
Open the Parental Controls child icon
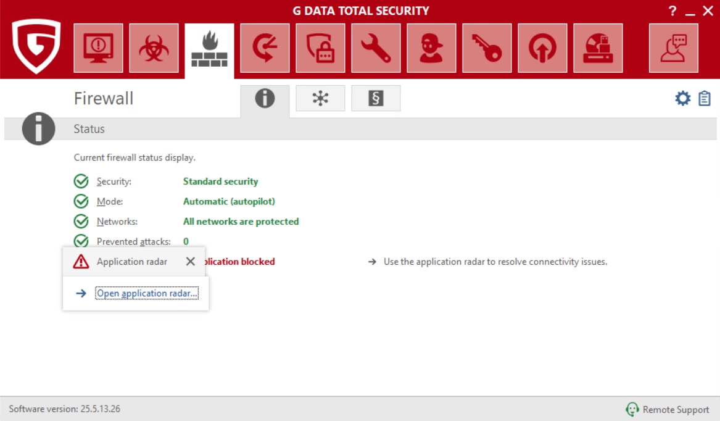(x=431, y=48)
